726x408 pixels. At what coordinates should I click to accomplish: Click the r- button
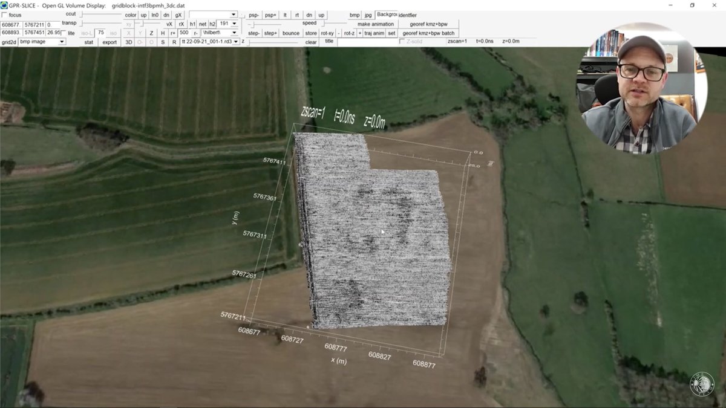[x=195, y=33]
